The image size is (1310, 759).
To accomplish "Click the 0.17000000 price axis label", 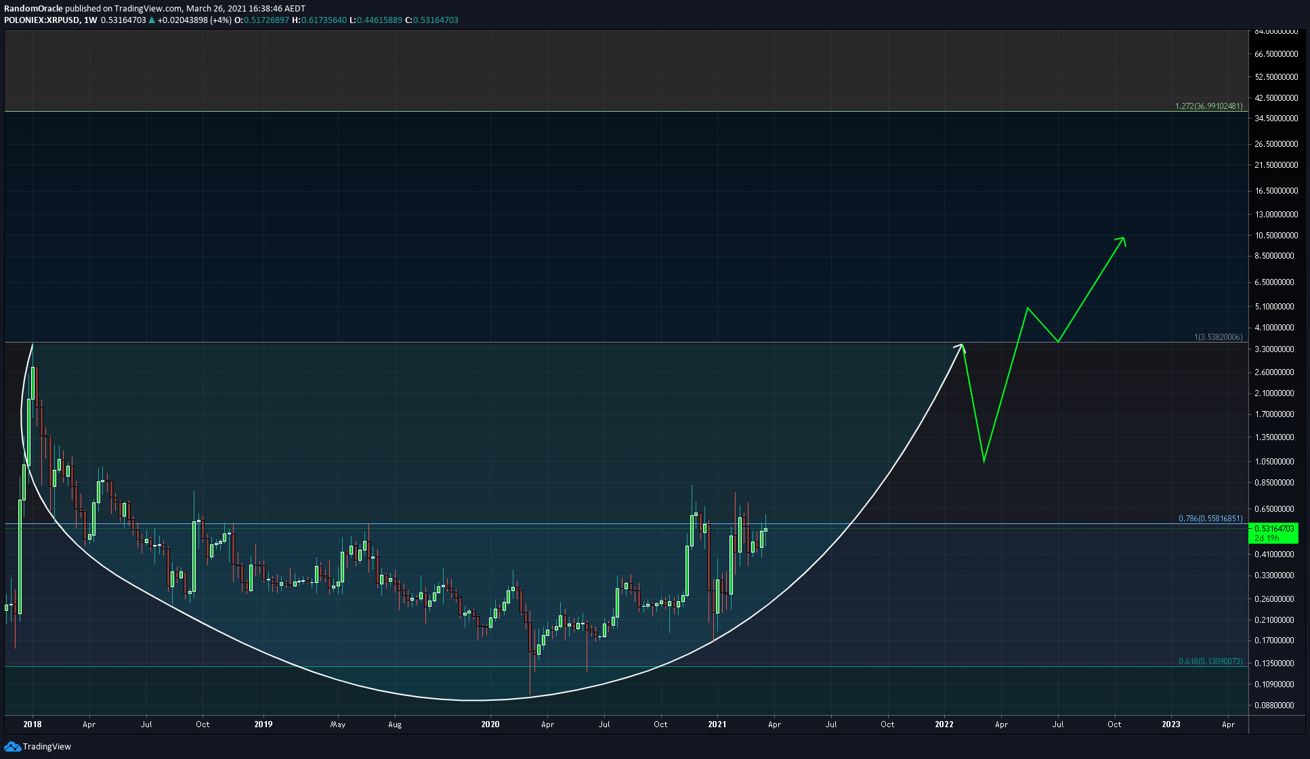I will [1276, 641].
